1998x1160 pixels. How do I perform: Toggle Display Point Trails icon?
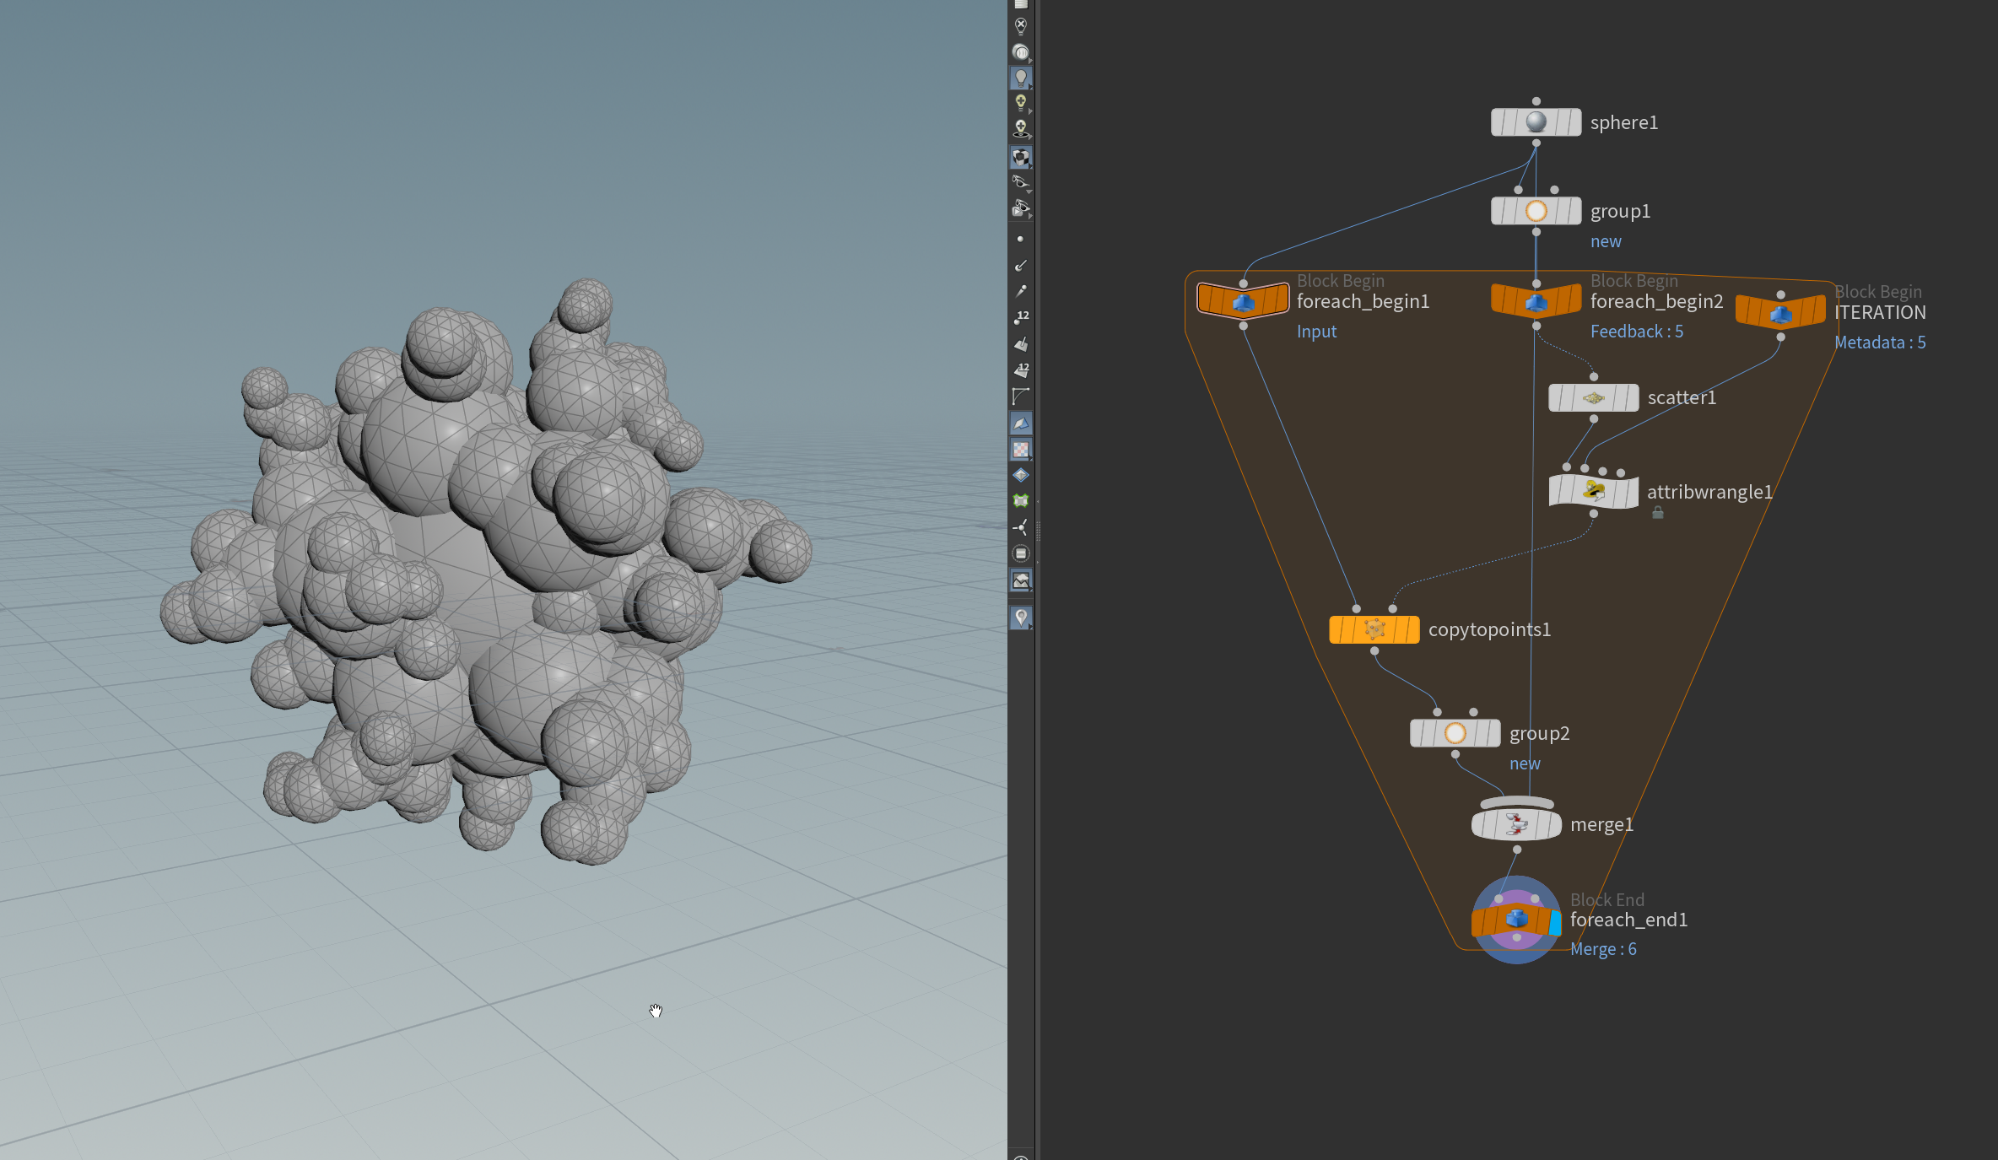click(x=1021, y=291)
